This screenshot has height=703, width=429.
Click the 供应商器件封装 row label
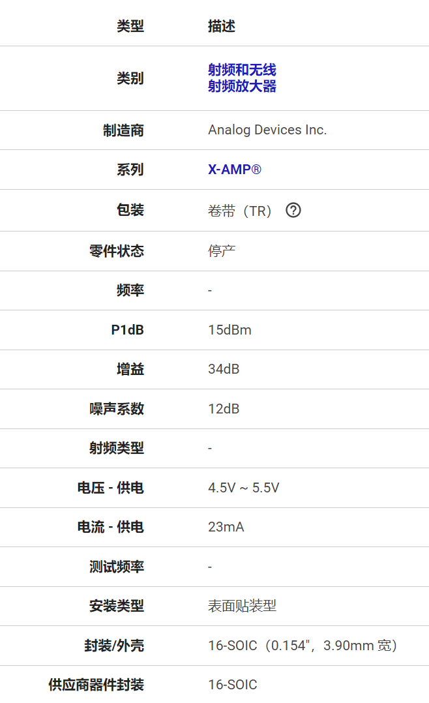coord(96,685)
